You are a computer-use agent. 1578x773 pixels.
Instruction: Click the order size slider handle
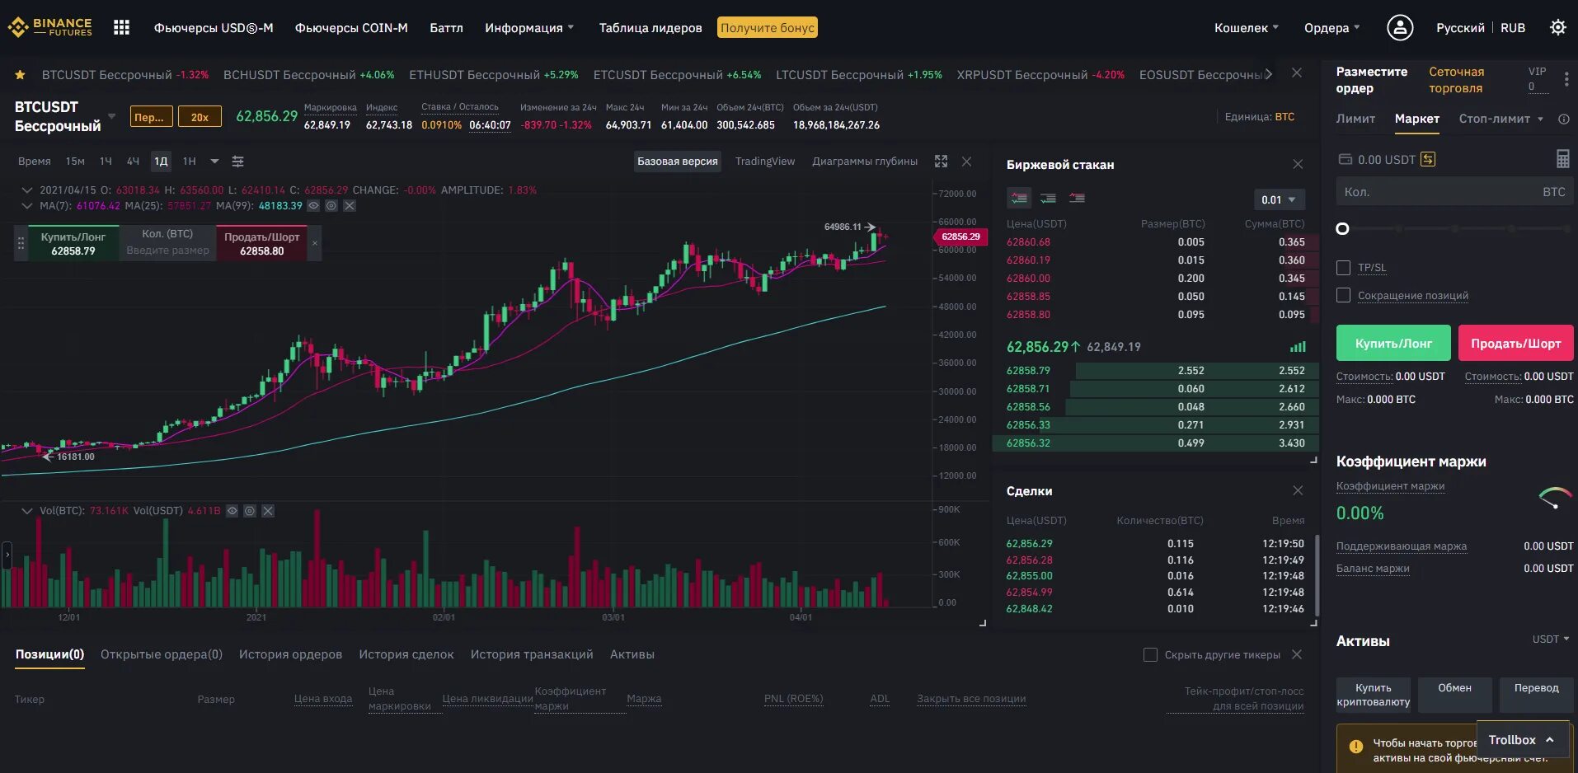1342,229
